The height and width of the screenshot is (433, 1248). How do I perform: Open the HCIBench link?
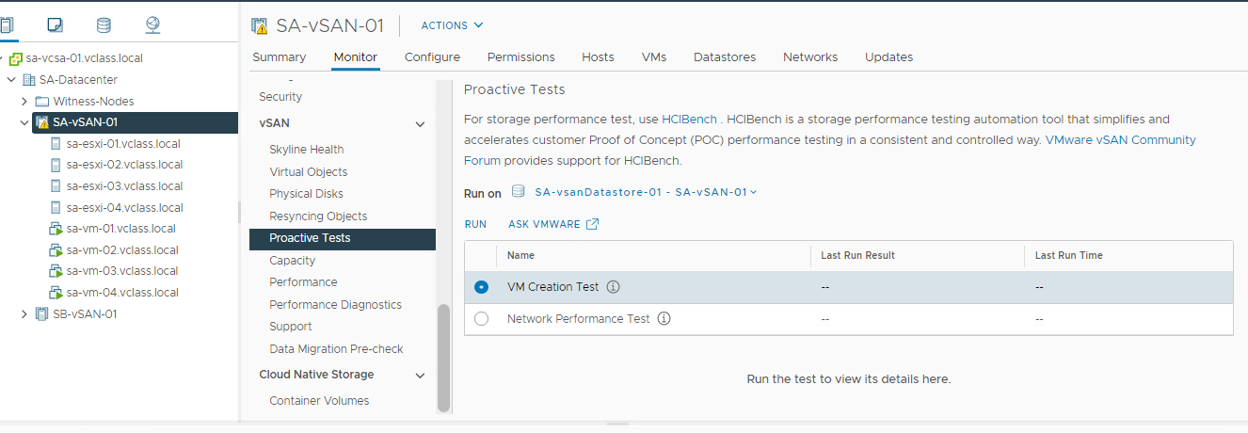(x=690, y=120)
